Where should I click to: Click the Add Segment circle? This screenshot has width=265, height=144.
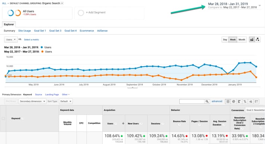[81, 13]
